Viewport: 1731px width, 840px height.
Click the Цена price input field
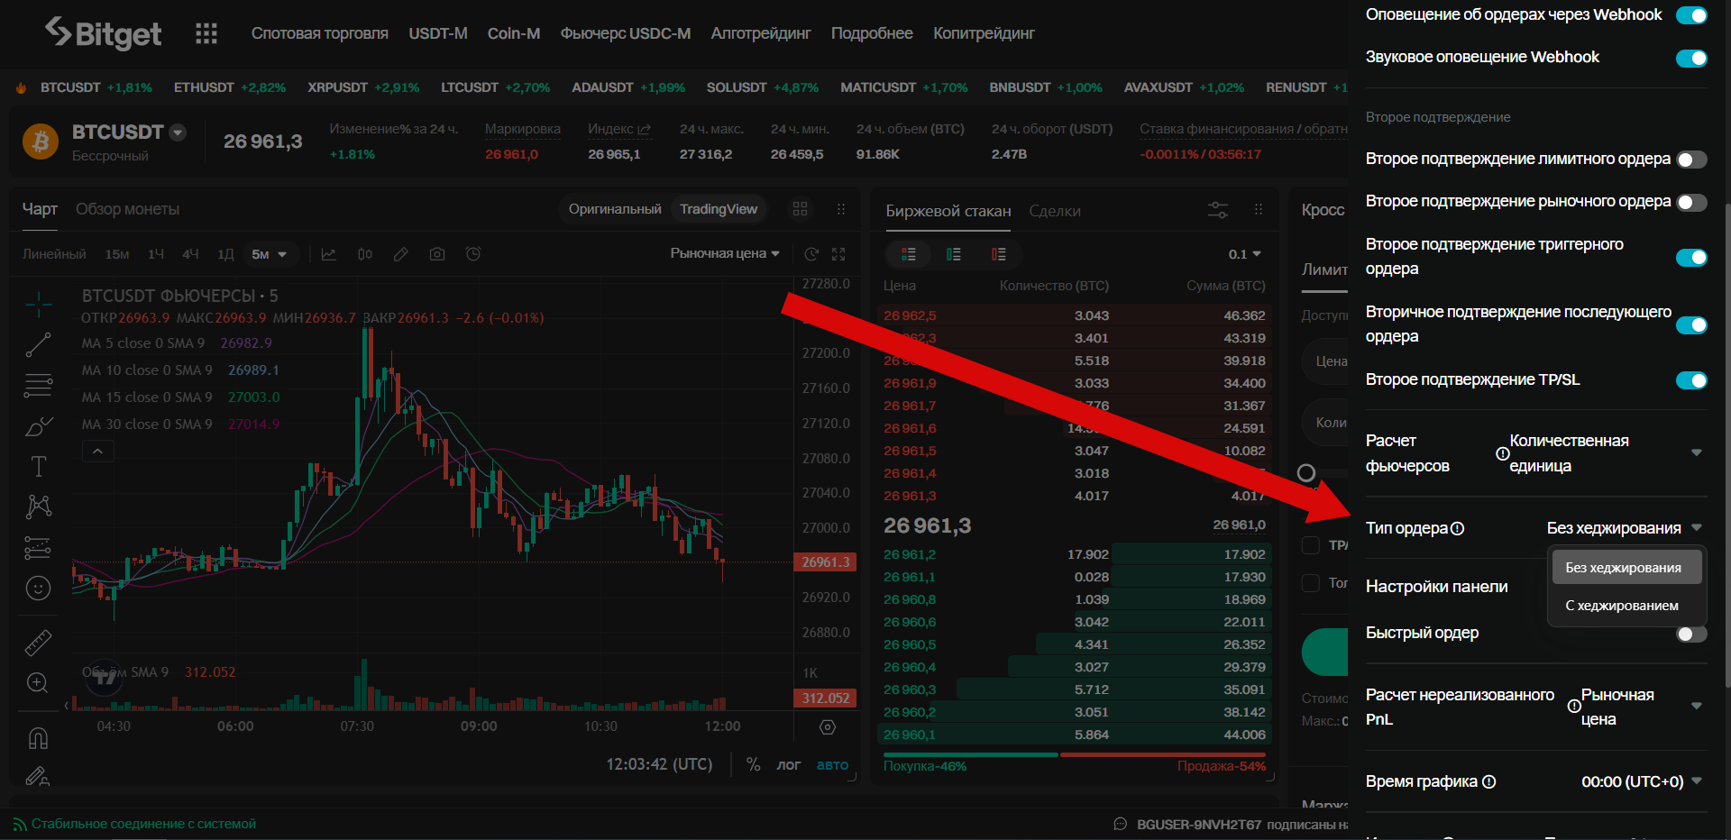(x=1325, y=361)
